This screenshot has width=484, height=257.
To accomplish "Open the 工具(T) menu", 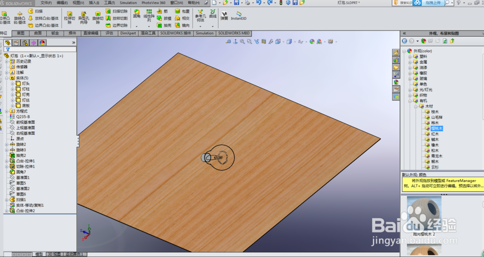I will pos(109,3).
